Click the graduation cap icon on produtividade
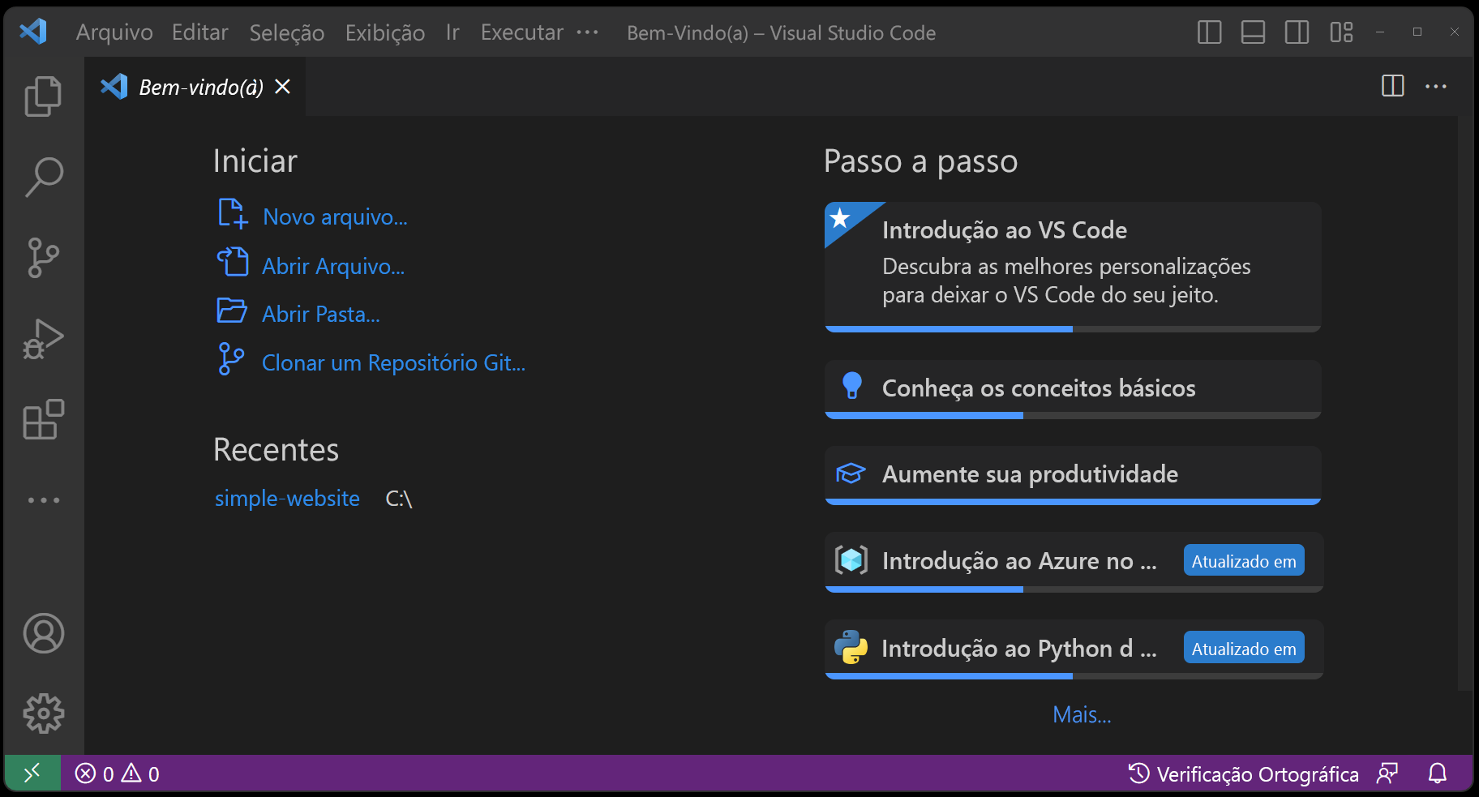The width and height of the screenshot is (1479, 797). pos(851,473)
